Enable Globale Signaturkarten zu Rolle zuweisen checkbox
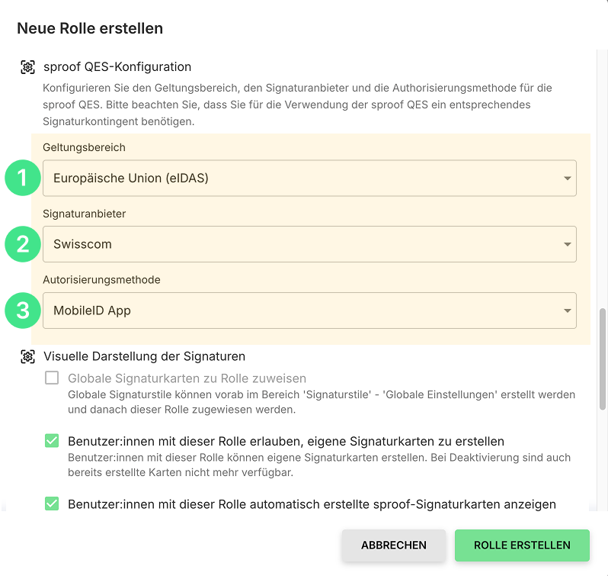Screen dimensions: 608x576 point(52,378)
